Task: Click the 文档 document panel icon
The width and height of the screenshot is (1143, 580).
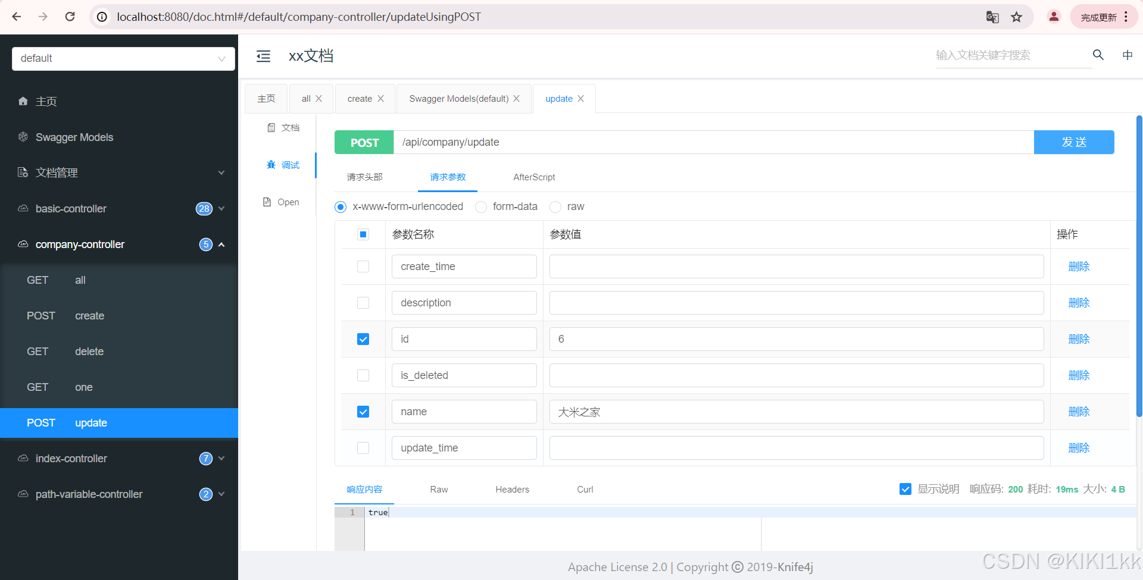Action: pyautogui.click(x=271, y=127)
